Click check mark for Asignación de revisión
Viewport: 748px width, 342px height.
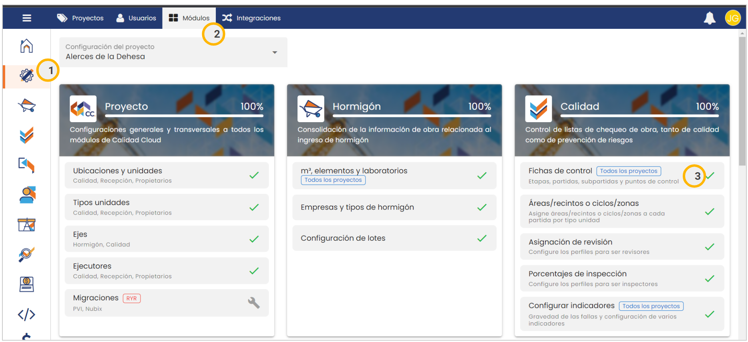tap(710, 246)
